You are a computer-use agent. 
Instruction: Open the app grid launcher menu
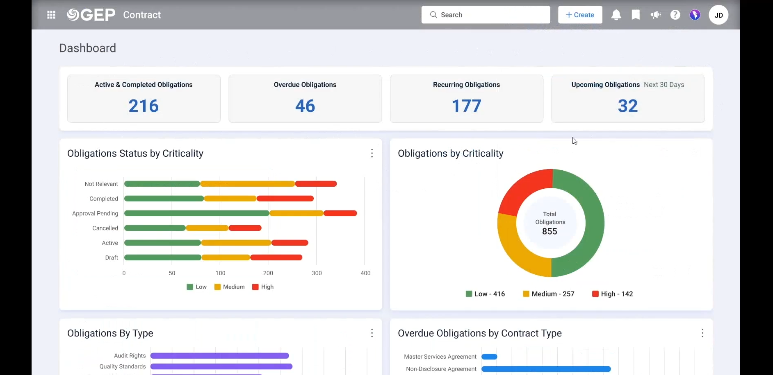pos(51,15)
